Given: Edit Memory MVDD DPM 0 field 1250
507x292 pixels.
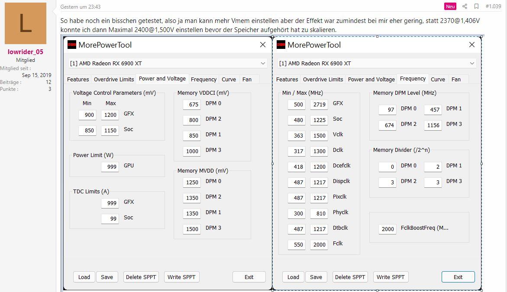Looking at the screenshot, I should click(x=192, y=183).
